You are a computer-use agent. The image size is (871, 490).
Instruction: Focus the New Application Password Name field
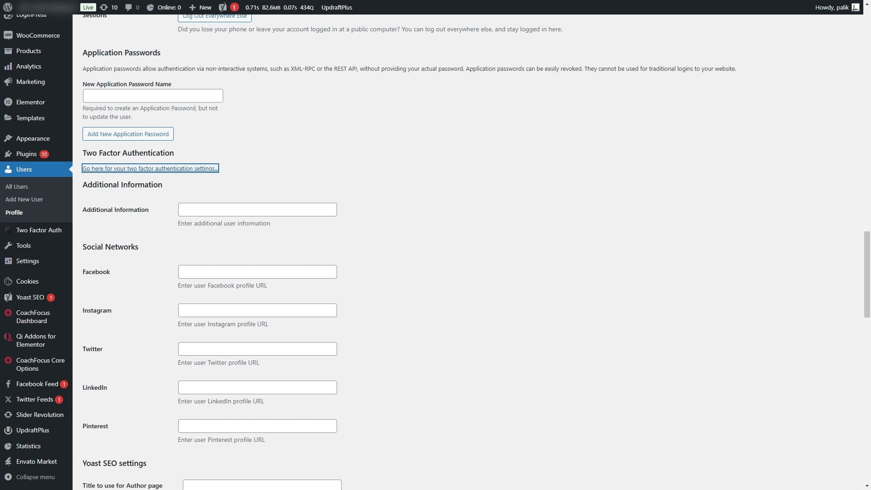click(152, 95)
